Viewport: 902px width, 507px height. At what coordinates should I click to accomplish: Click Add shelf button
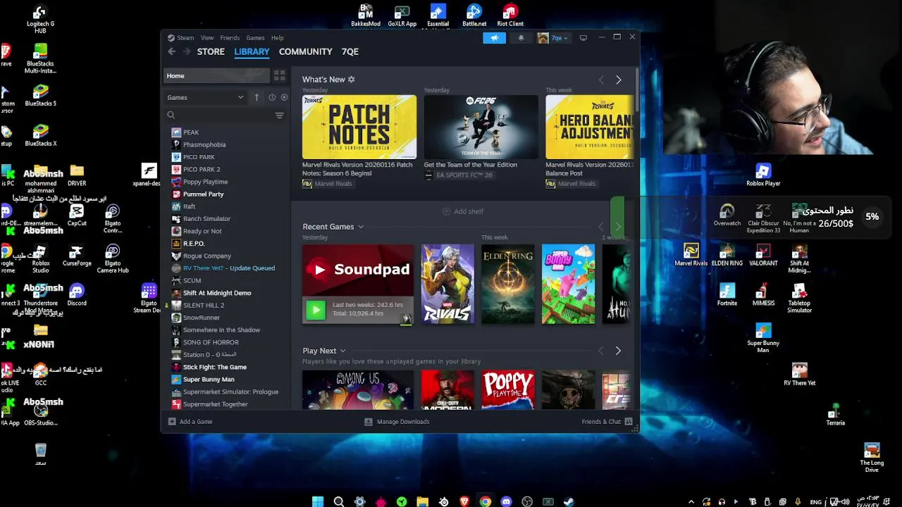(x=463, y=211)
